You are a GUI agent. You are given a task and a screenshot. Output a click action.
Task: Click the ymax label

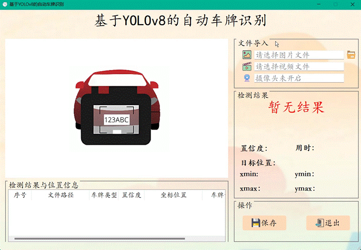click(305, 189)
